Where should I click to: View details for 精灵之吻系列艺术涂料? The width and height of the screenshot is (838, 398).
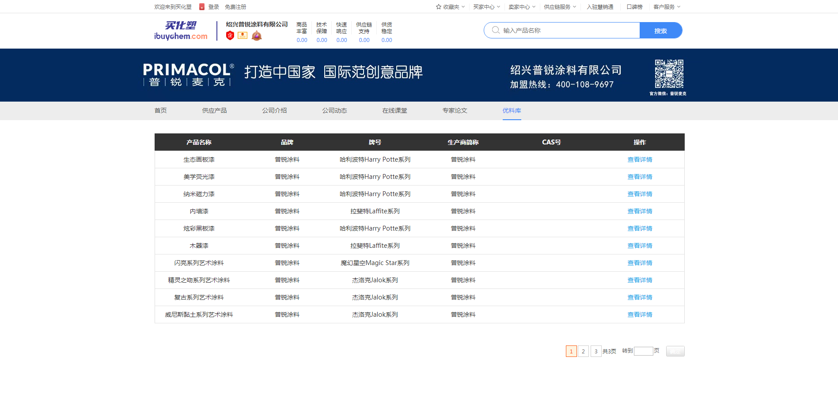tap(640, 280)
